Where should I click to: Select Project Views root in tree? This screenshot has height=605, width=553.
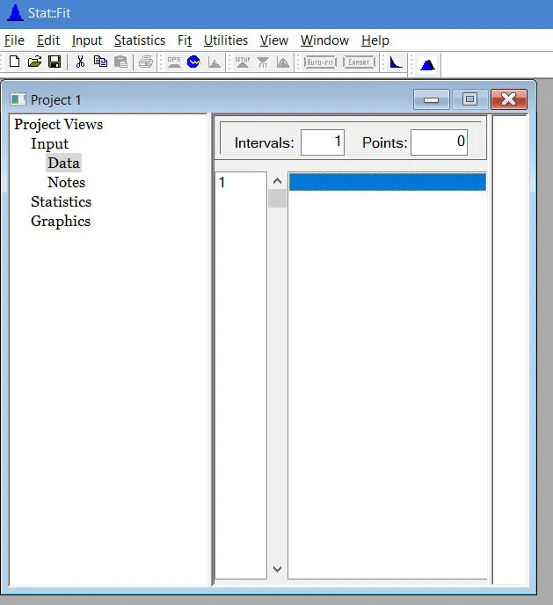[x=59, y=124]
